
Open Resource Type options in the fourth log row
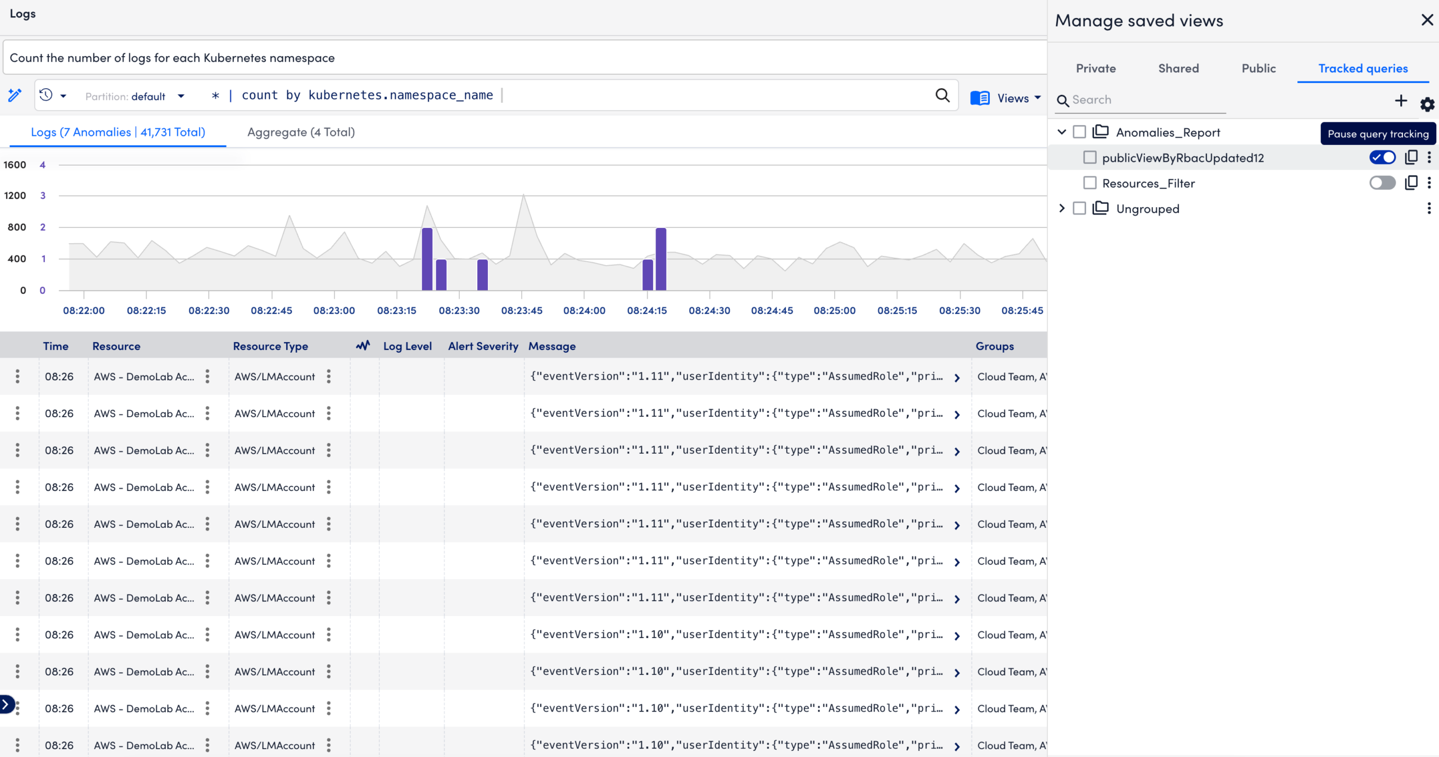(x=329, y=487)
